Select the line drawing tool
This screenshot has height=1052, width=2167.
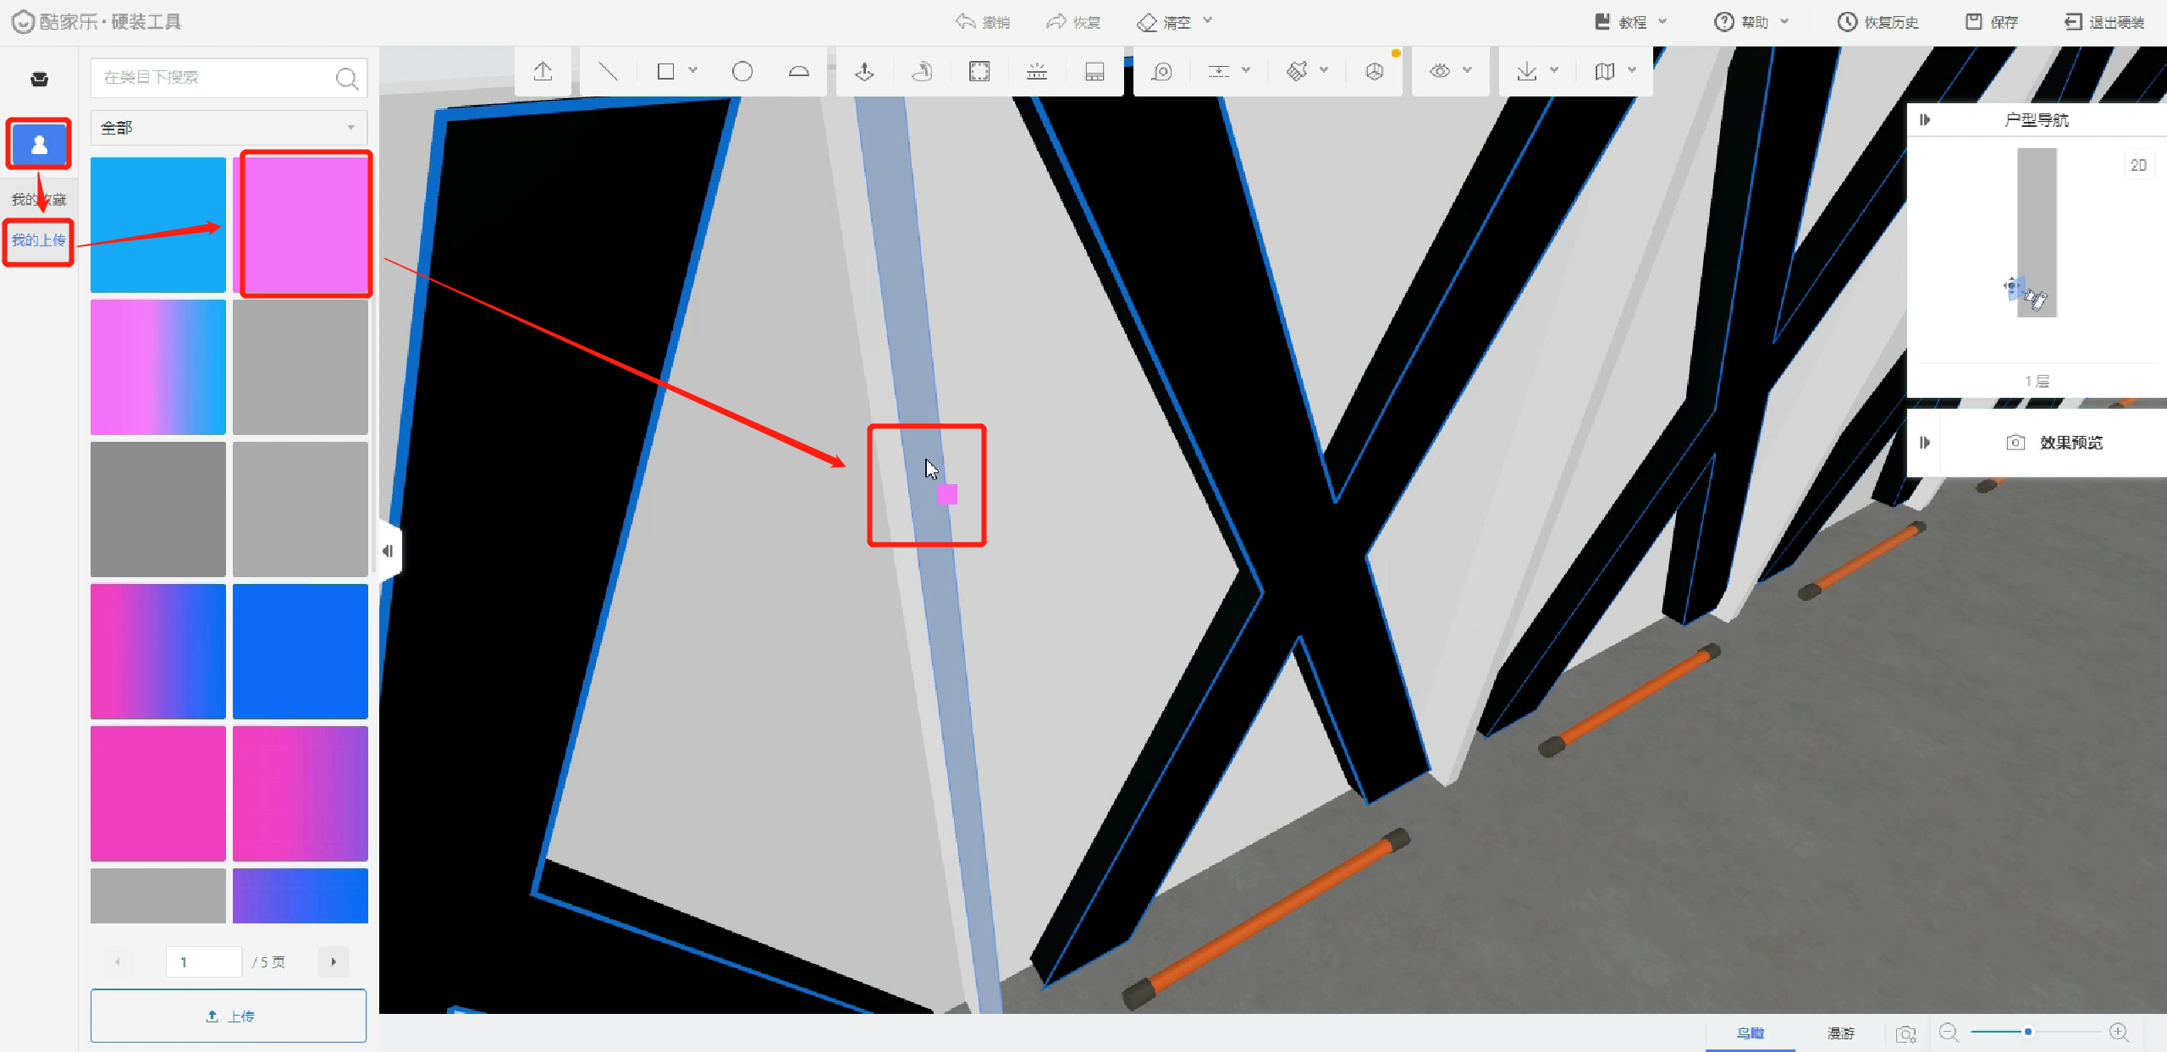pyautogui.click(x=608, y=71)
